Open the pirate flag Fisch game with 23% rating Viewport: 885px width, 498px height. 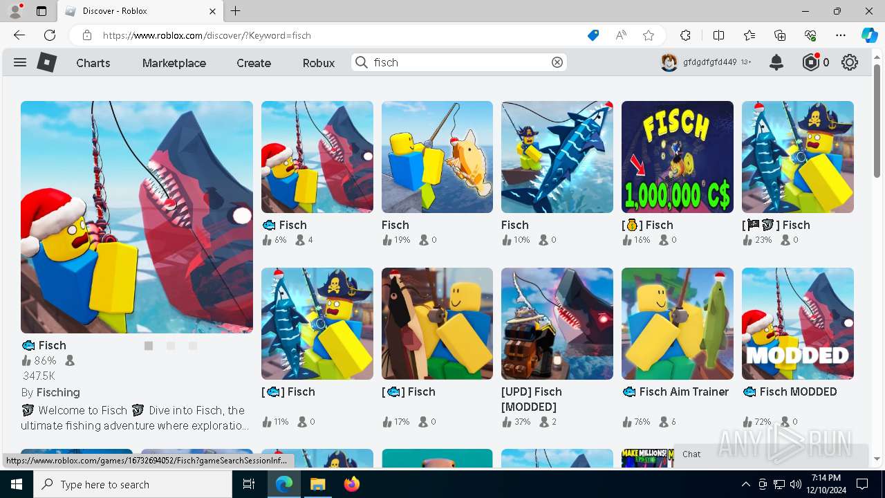798,157
